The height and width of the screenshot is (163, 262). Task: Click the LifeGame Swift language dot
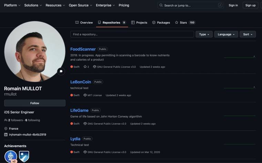[71, 124]
